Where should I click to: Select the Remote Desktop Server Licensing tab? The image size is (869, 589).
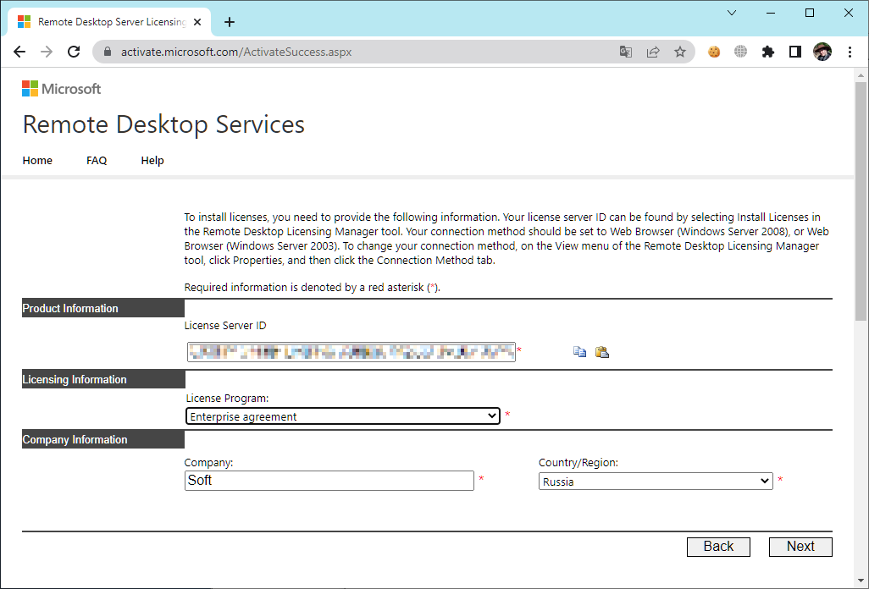point(110,22)
